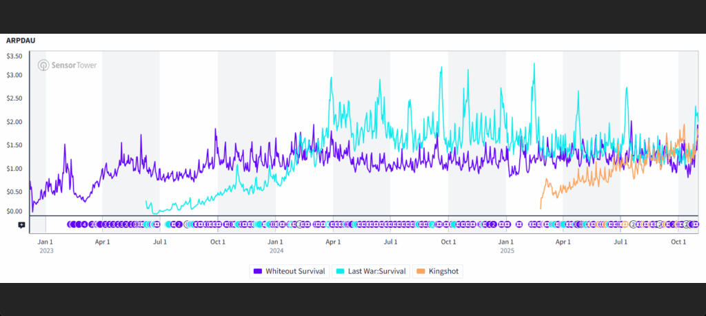
Task: Click the start of the orange Kingshot line
Action: click(541, 207)
